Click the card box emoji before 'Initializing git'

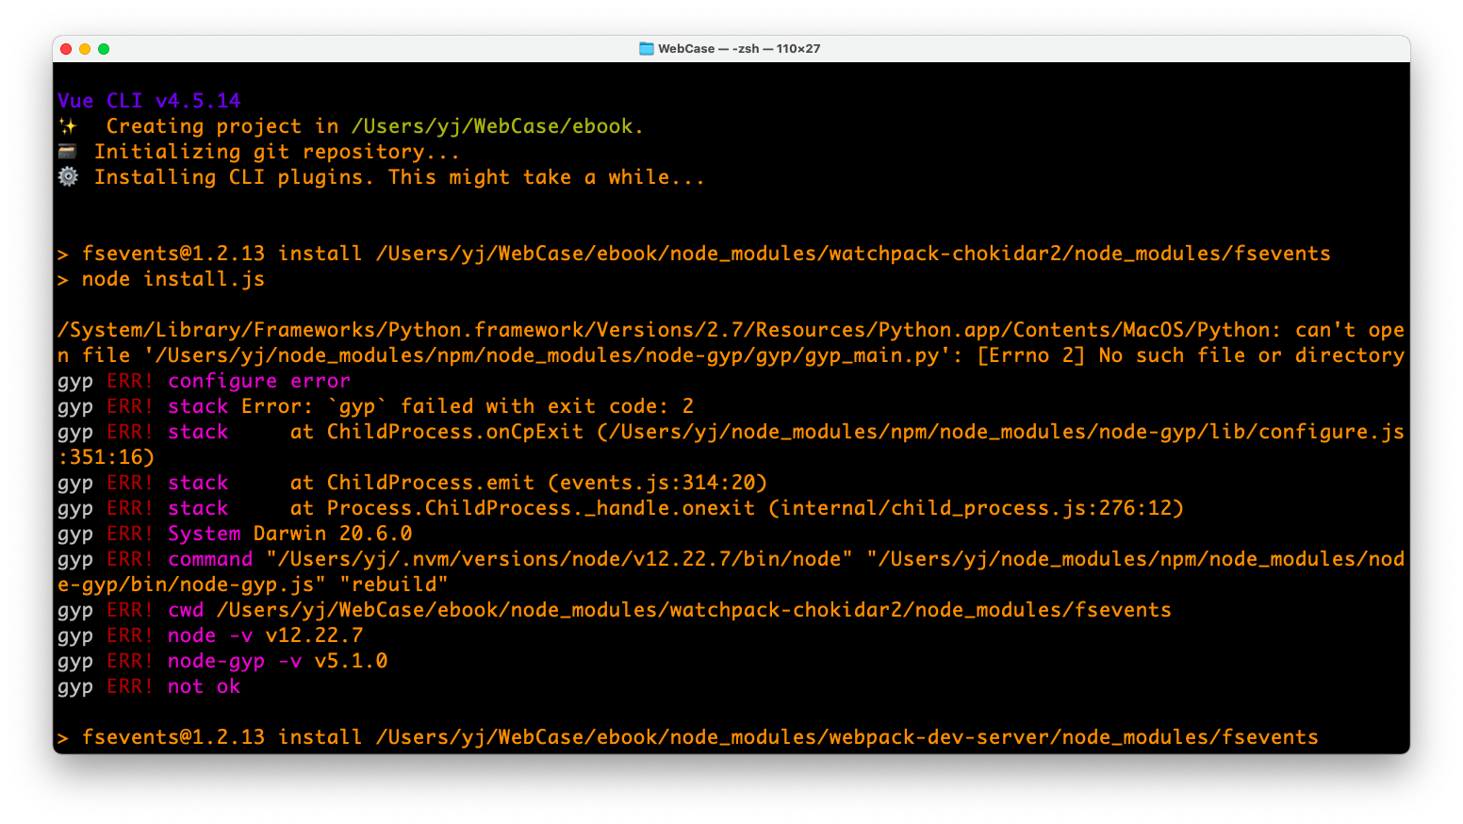68,152
